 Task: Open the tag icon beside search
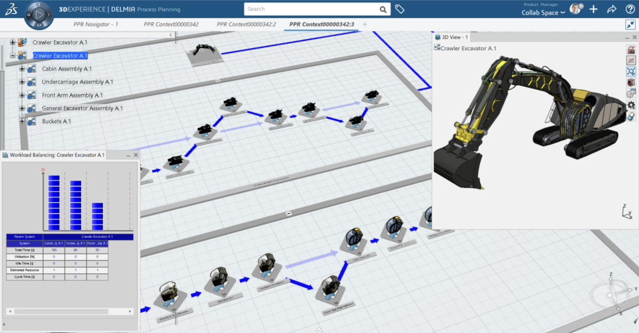point(400,9)
